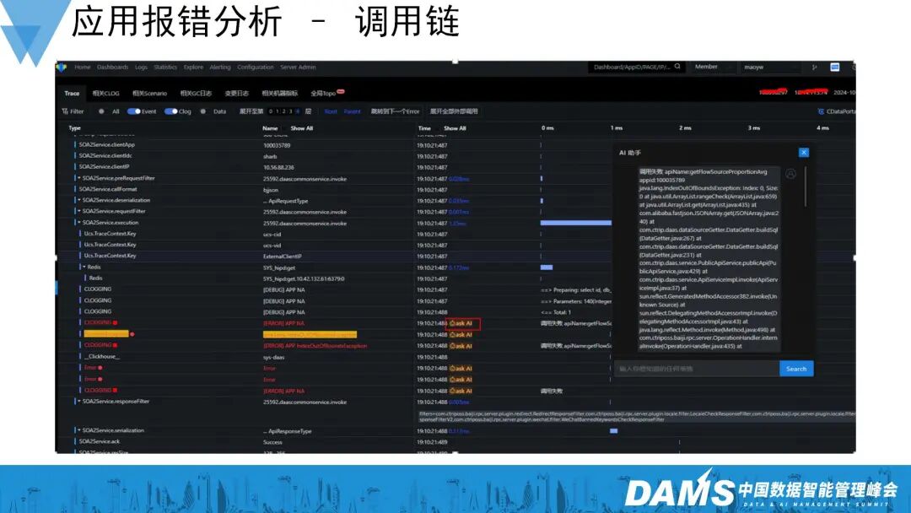Screen dimensions: 911x513
Task: Collapse the SOA2Service.requestFilter row
Action: coord(79,212)
